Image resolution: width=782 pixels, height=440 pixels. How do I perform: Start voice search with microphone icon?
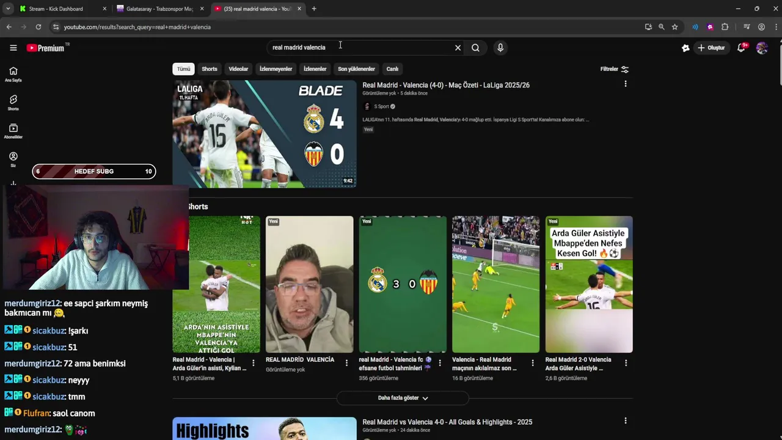[500, 48]
